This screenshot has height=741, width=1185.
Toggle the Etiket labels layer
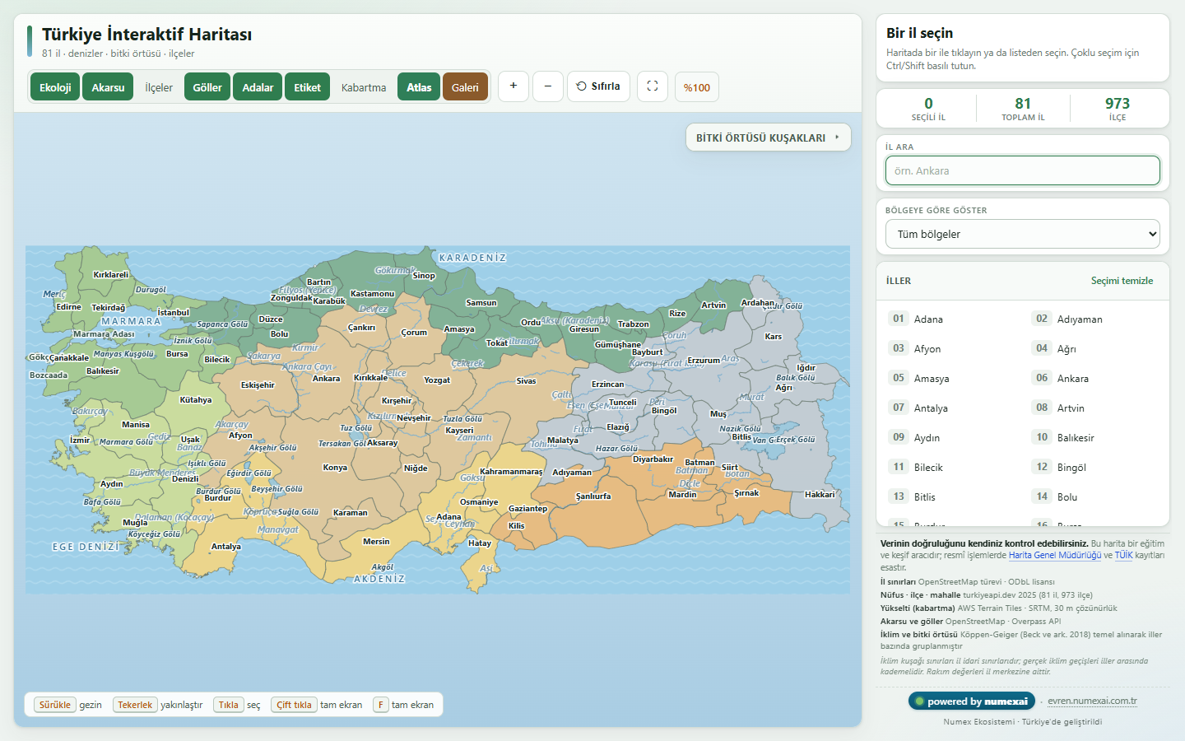click(x=308, y=87)
